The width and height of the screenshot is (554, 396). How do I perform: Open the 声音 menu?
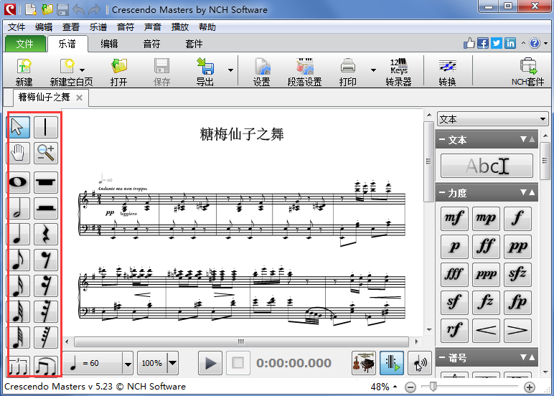[x=153, y=27]
